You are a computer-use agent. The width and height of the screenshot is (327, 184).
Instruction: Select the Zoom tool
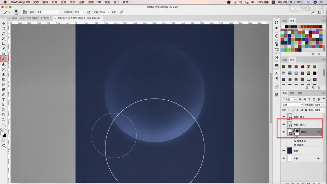[x=3, y=120]
